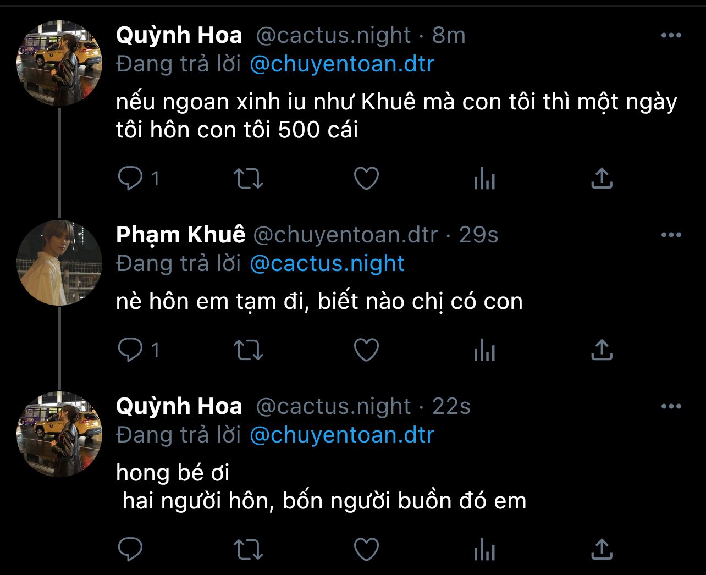This screenshot has width=706, height=575.
Task: Open Quỳnh Hoa's avatar on the first tweet
Action: tap(59, 63)
